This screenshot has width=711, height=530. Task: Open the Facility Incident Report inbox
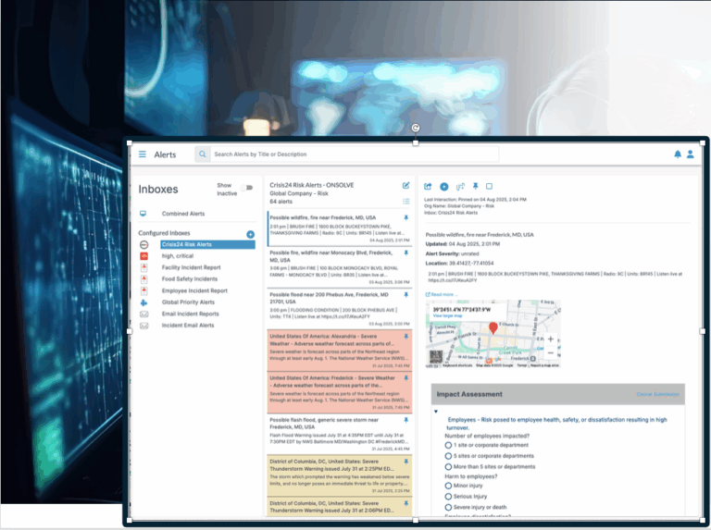(x=192, y=267)
